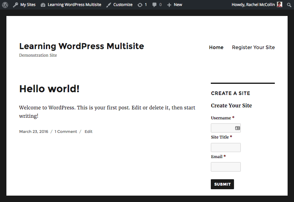Screen dimensions: 294x202
Task: Click the autofill contact icon in the Username field
Action: [x=237, y=128]
